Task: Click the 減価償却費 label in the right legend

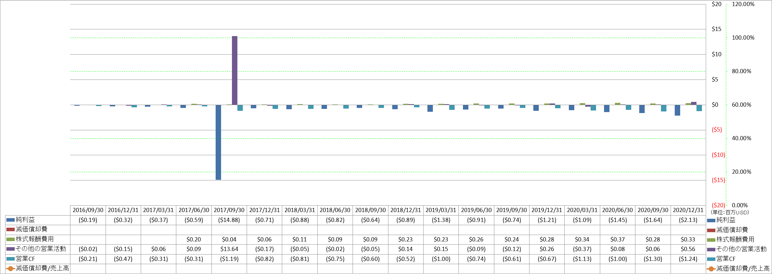Action: (732, 230)
